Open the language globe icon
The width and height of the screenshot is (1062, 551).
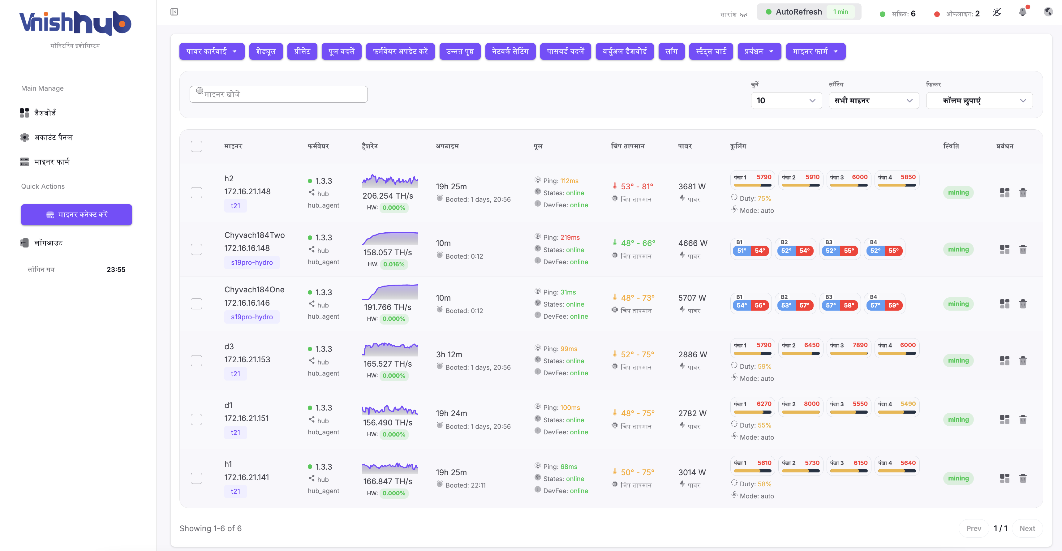click(x=1048, y=12)
